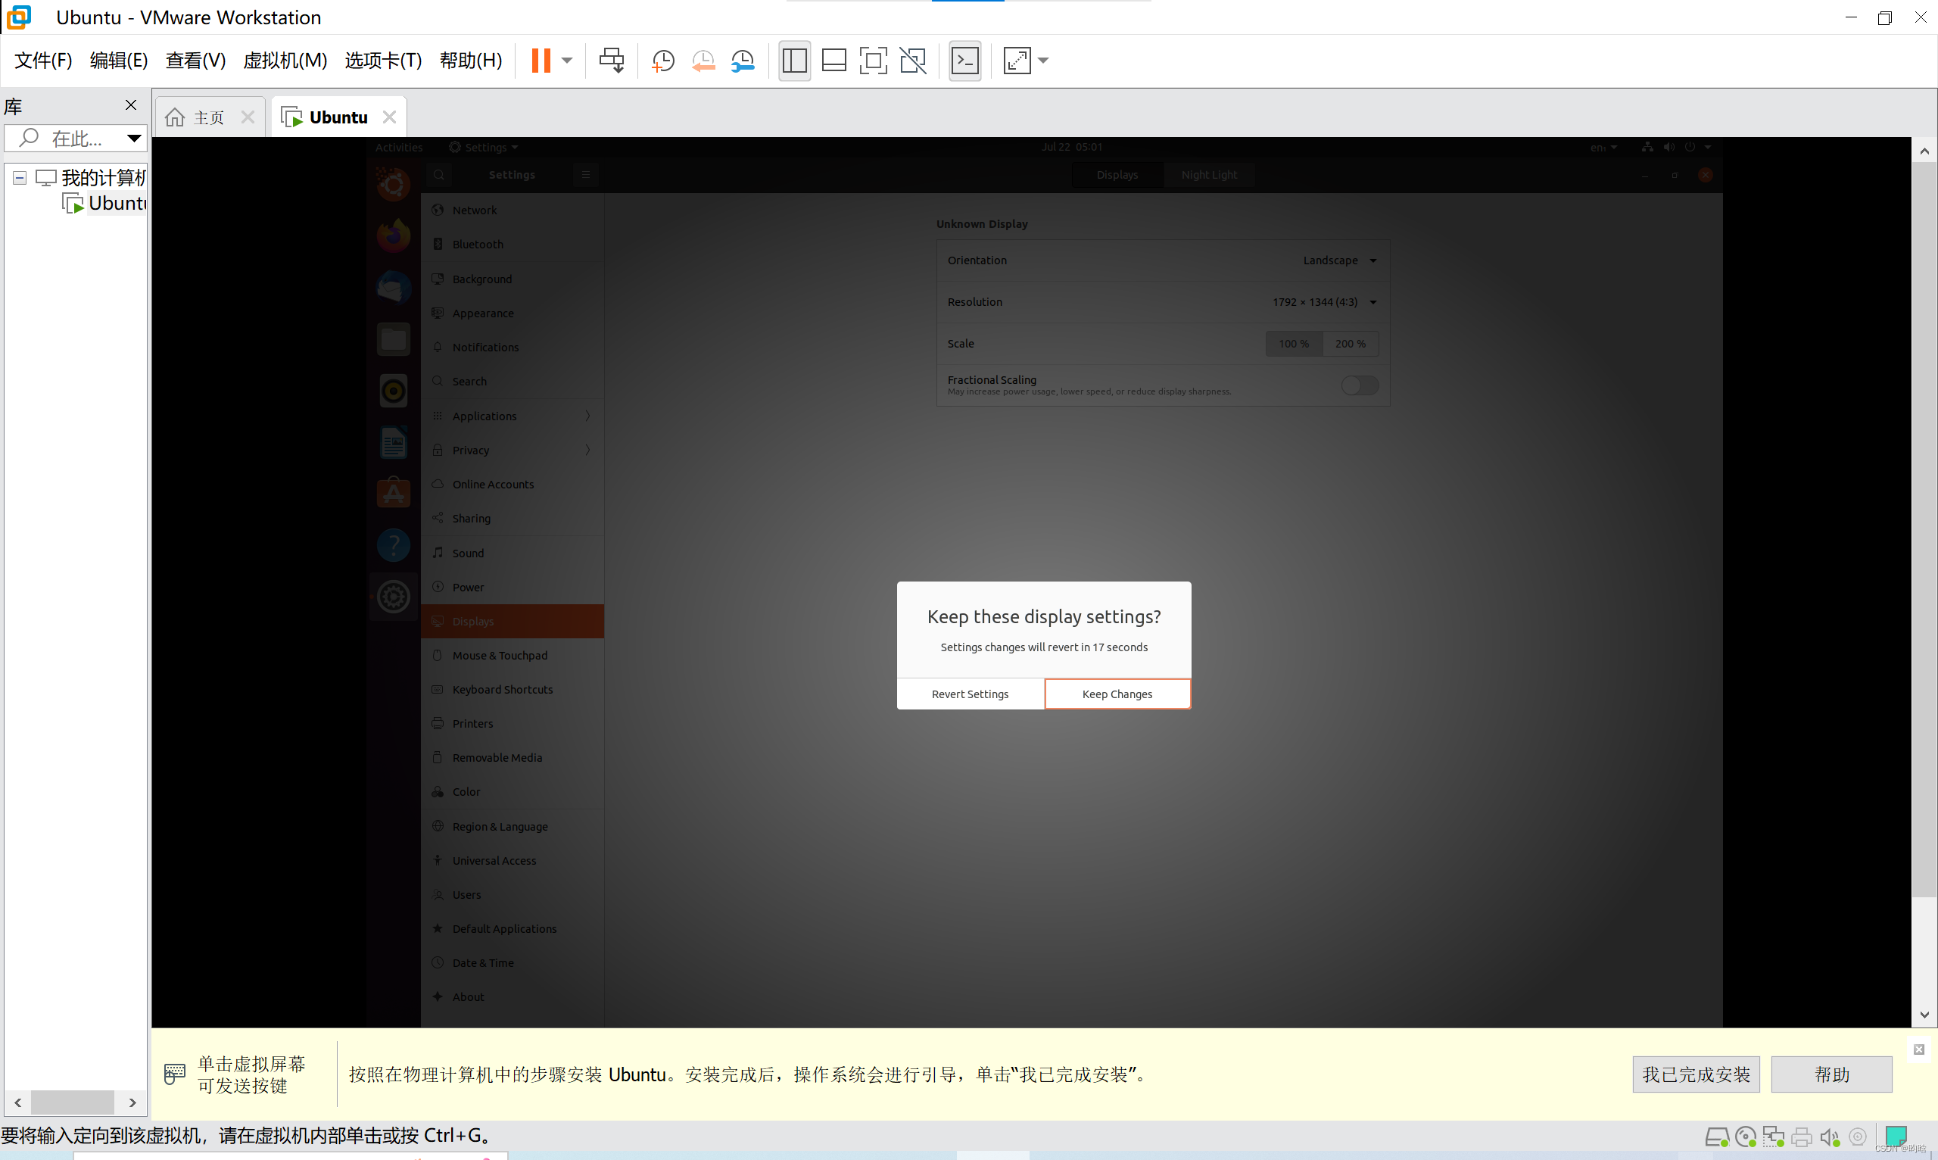Send Ctrl+Alt+Del to the guest OS
1938x1160 pixels.
coord(612,60)
